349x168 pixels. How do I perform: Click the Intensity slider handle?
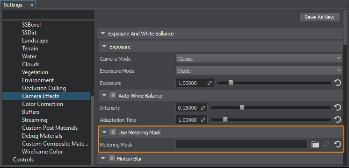tap(242, 108)
